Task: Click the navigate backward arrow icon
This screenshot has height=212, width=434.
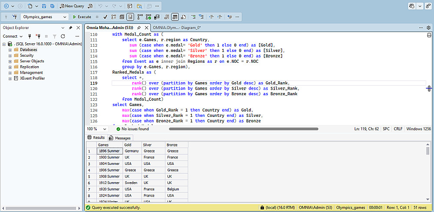Action: 6,6
